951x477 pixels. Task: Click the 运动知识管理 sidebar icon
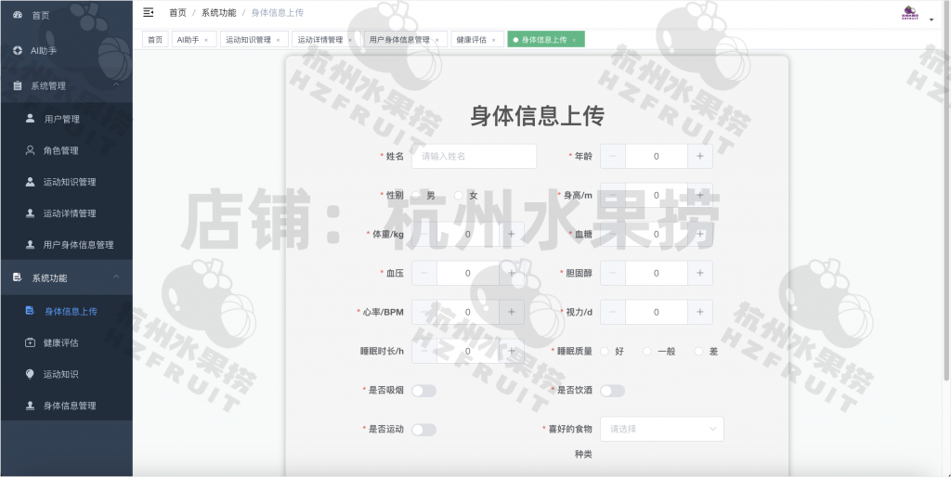30,182
